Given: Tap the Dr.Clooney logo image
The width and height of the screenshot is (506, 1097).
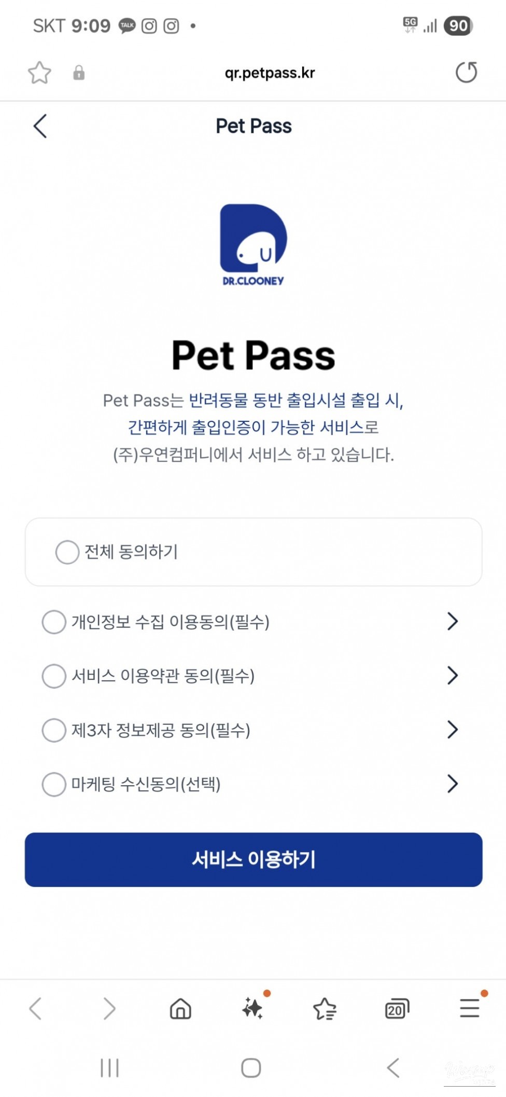Looking at the screenshot, I should coord(253,244).
